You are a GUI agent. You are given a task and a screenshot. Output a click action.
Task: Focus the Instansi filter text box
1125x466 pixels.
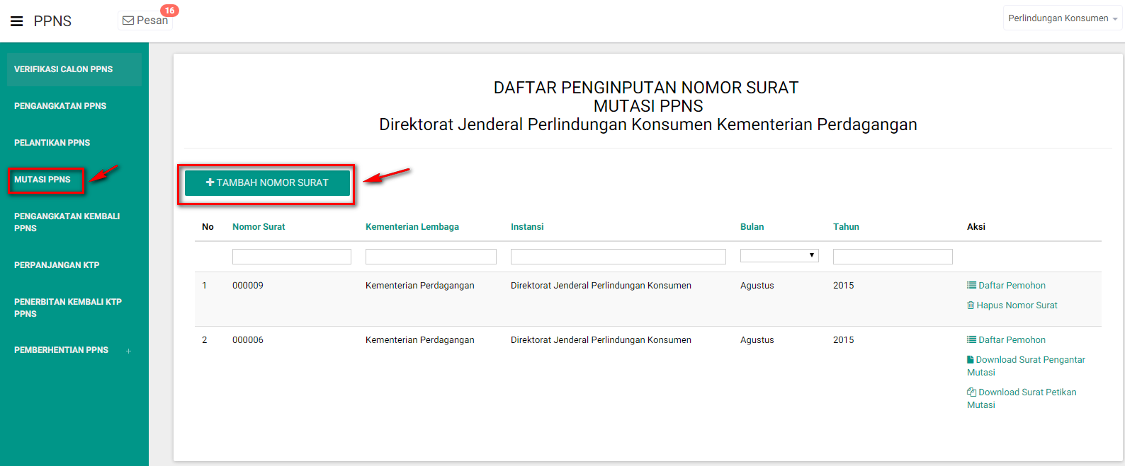[618, 257]
